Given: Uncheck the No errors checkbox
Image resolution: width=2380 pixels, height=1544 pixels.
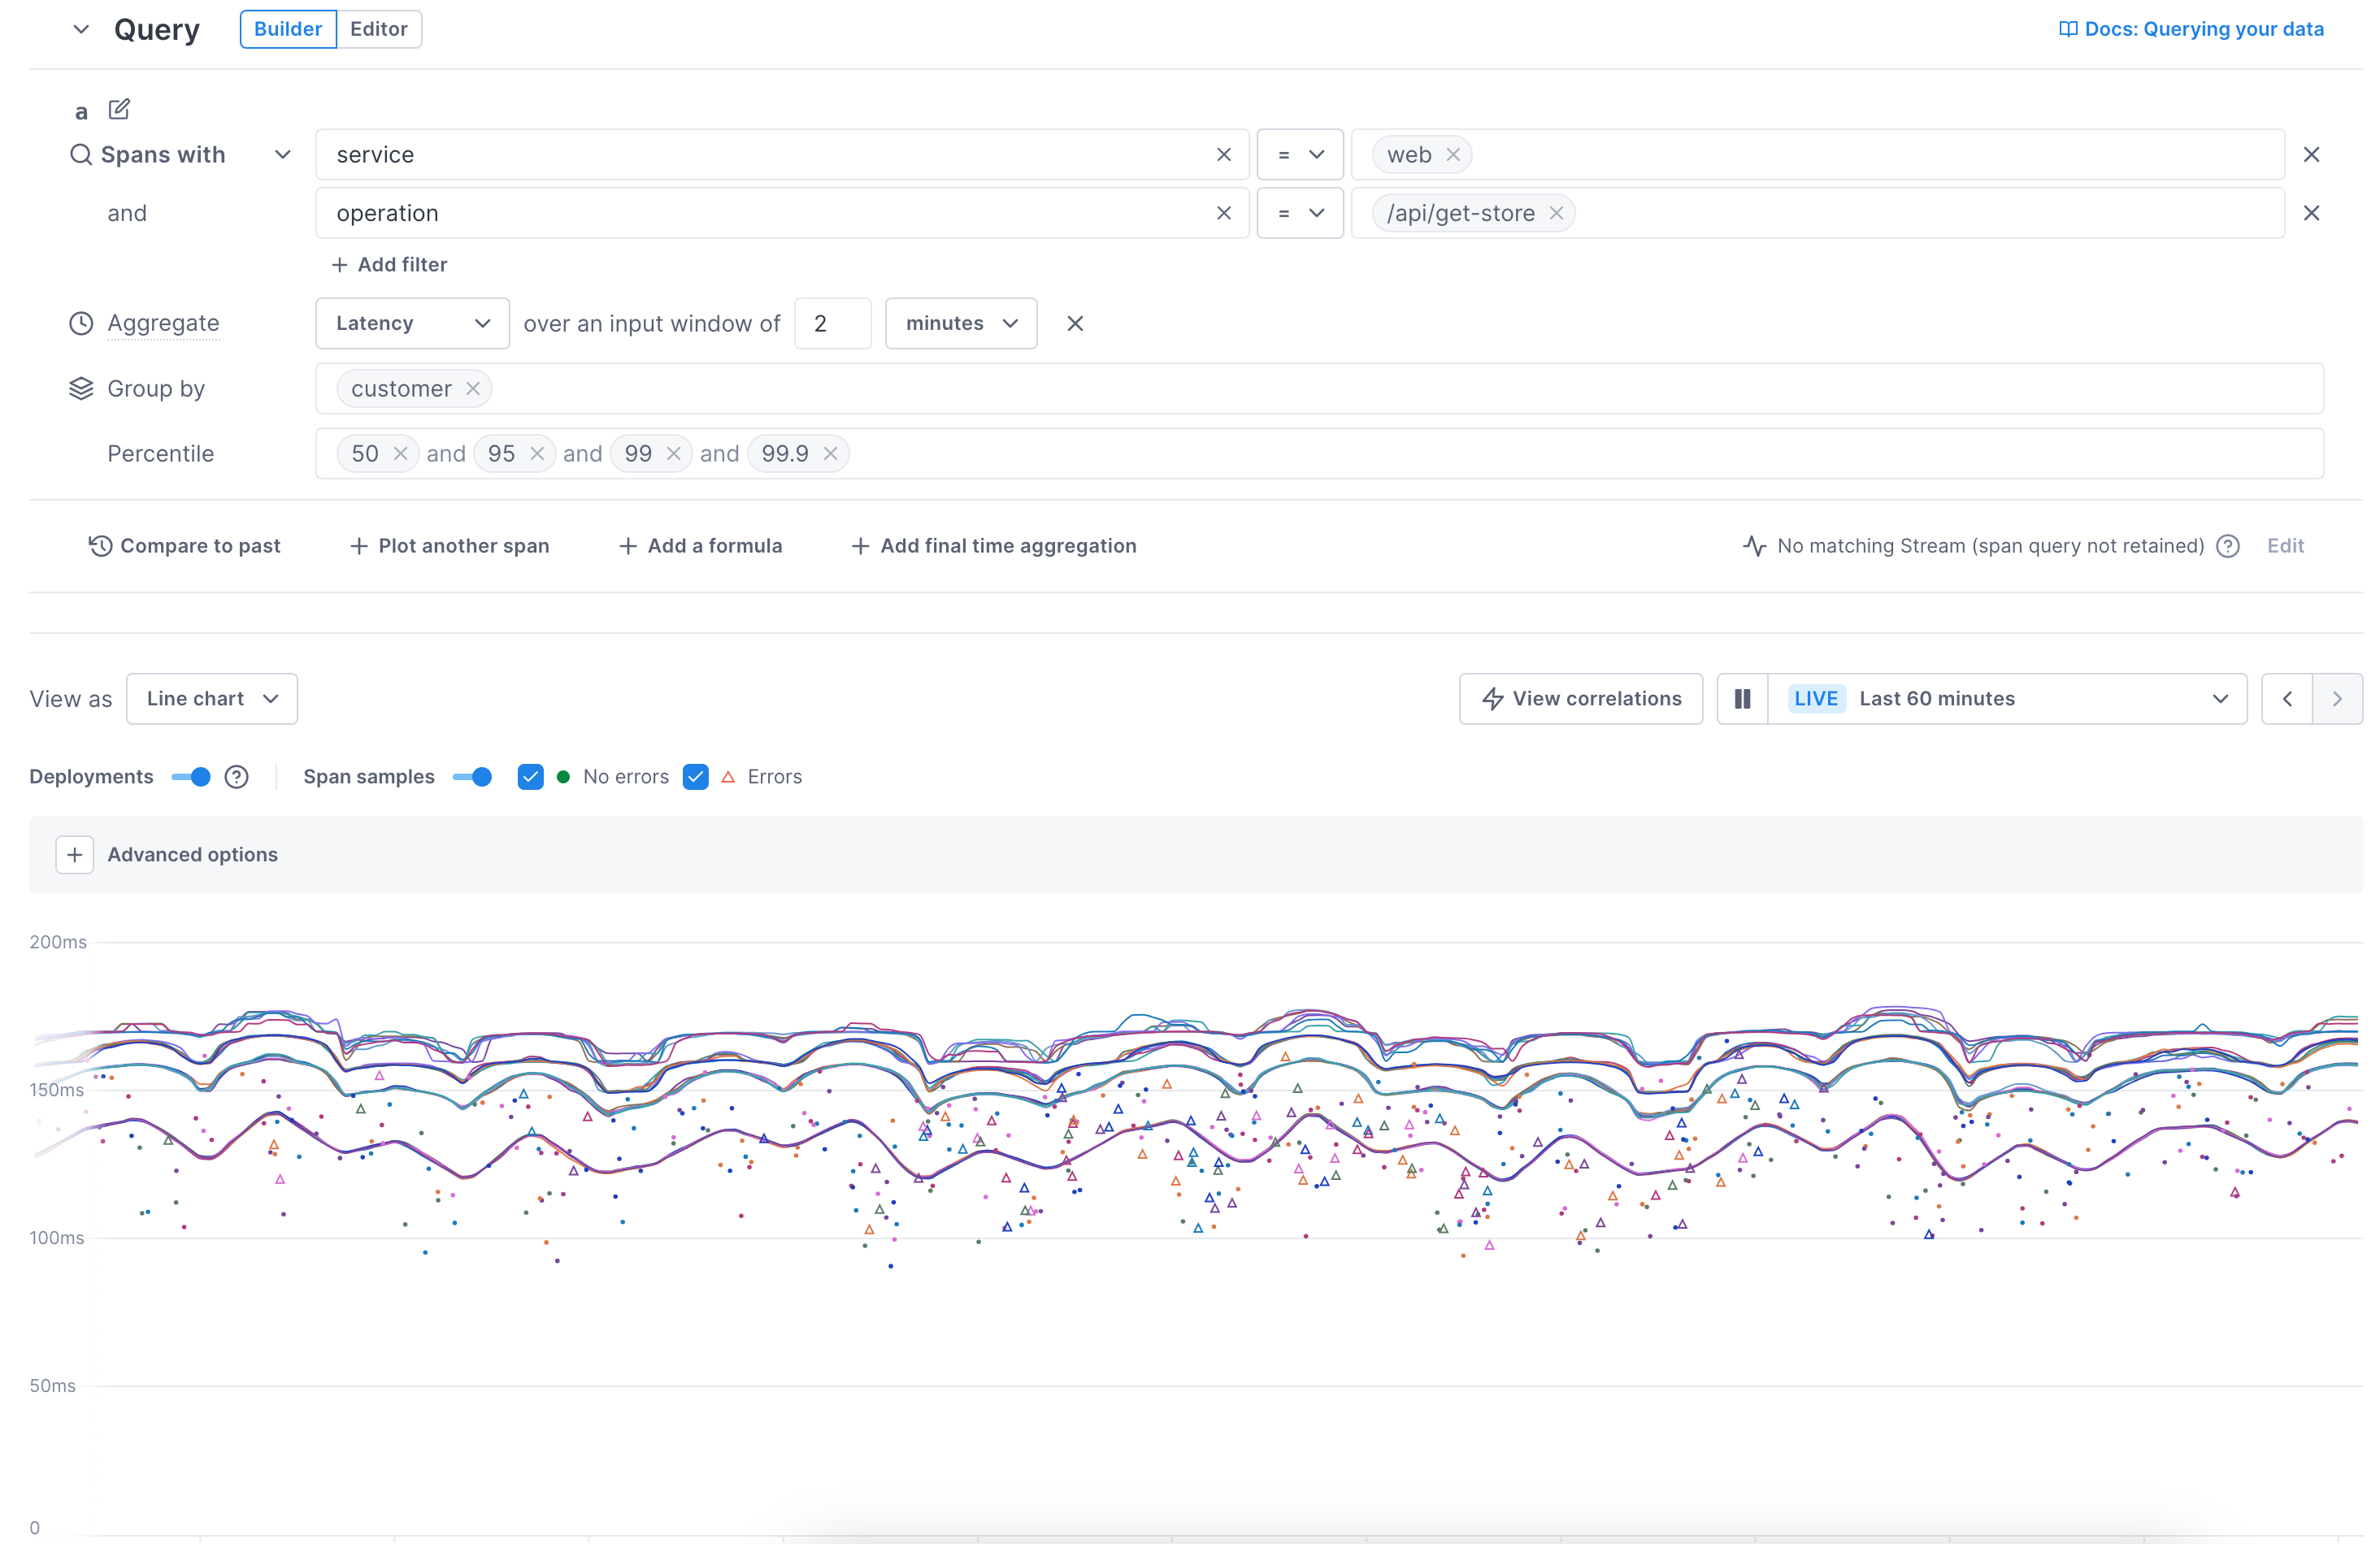Looking at the screenshot, I should 531,776.
